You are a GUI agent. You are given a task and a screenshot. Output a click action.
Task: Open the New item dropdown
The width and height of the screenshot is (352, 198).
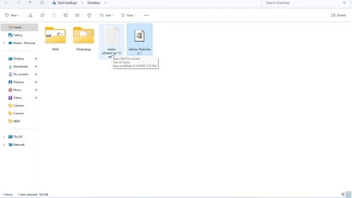pos(13,15)
